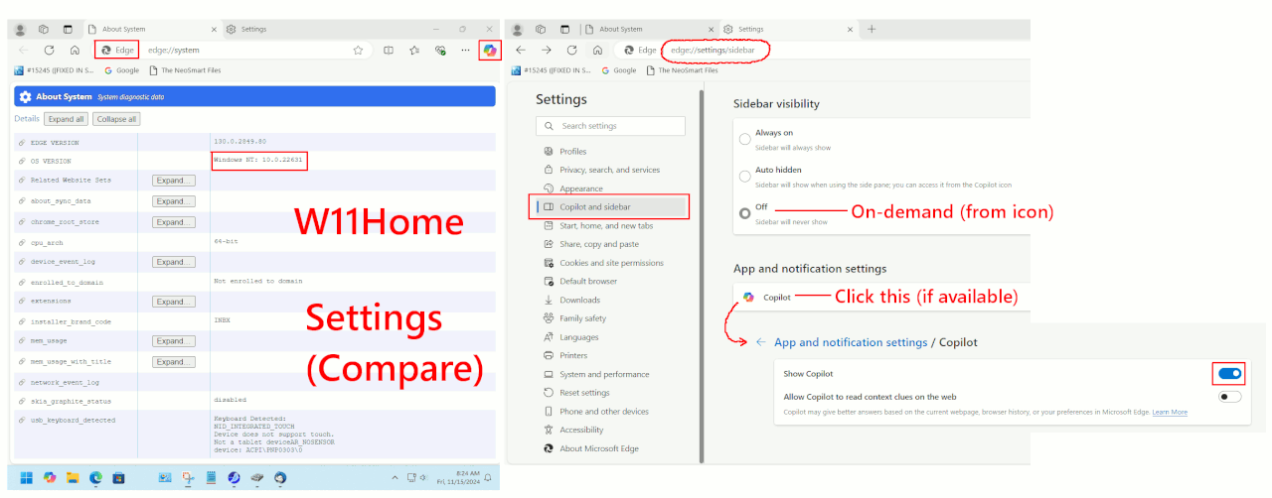Image resolution: width=1272 pixels, height=498 pixels.
Task: Open the Learn More link
Action: 1170,412
